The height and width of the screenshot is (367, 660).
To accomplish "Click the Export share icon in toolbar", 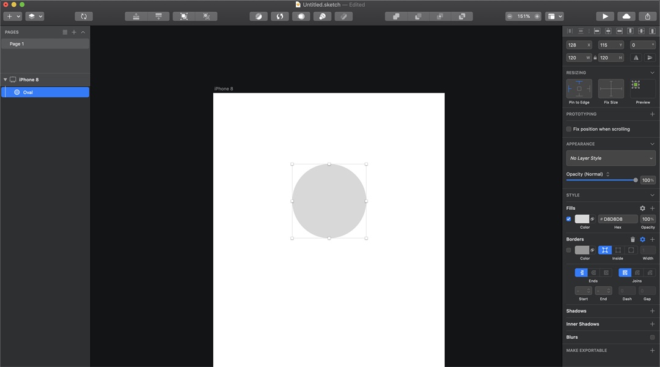I will point(648,17).
